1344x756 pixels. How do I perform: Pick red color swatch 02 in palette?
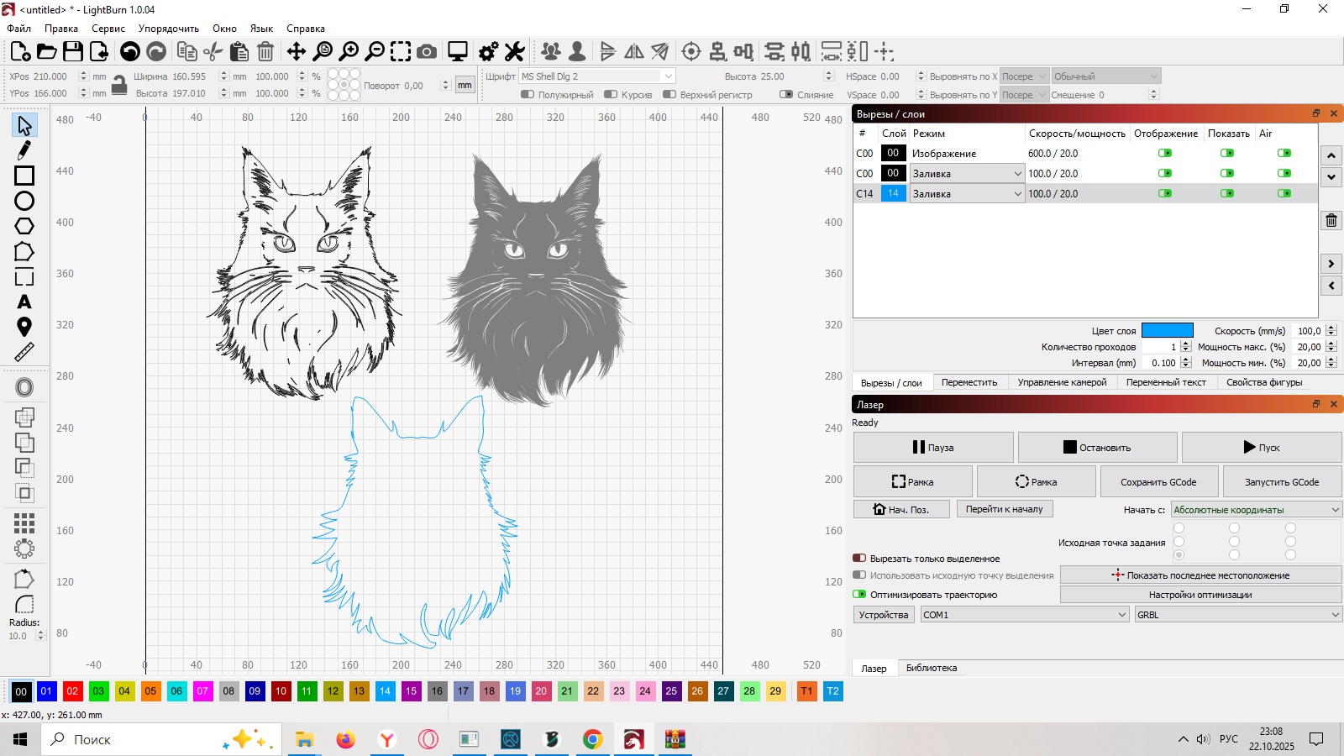[72, 691]
